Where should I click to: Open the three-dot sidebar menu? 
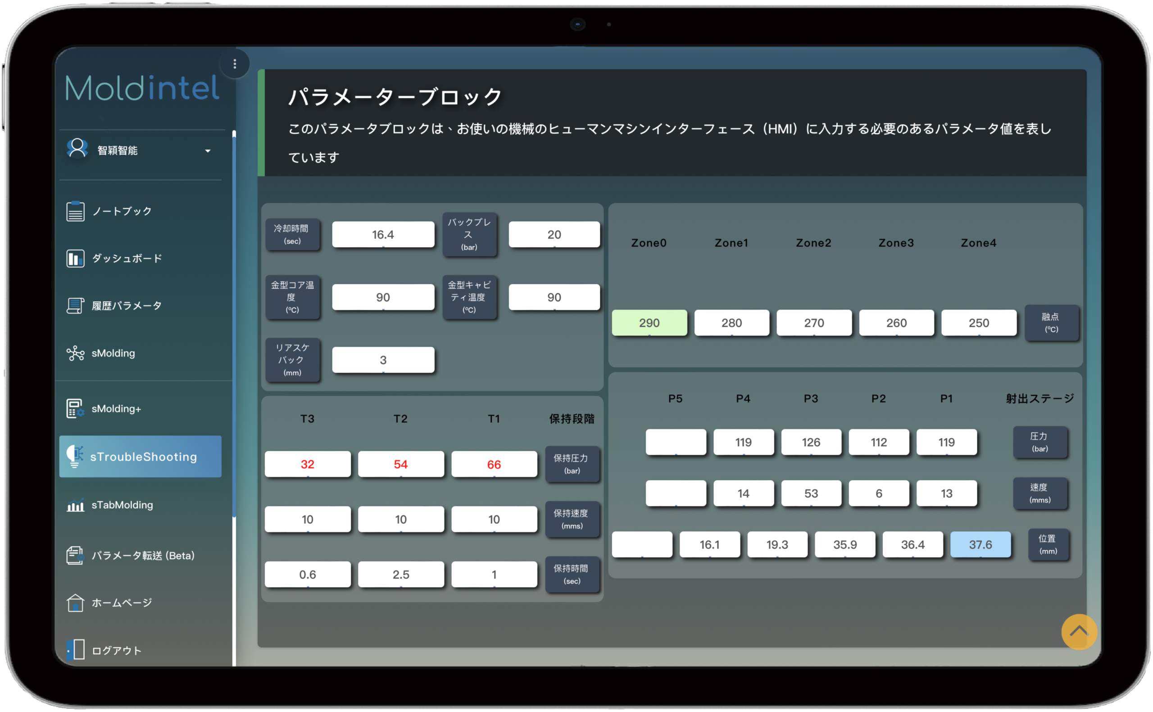coord(235,64)
